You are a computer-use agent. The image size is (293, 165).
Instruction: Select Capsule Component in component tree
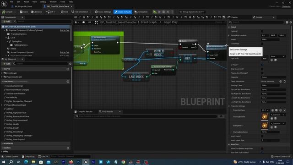click(x=26, y=30)
